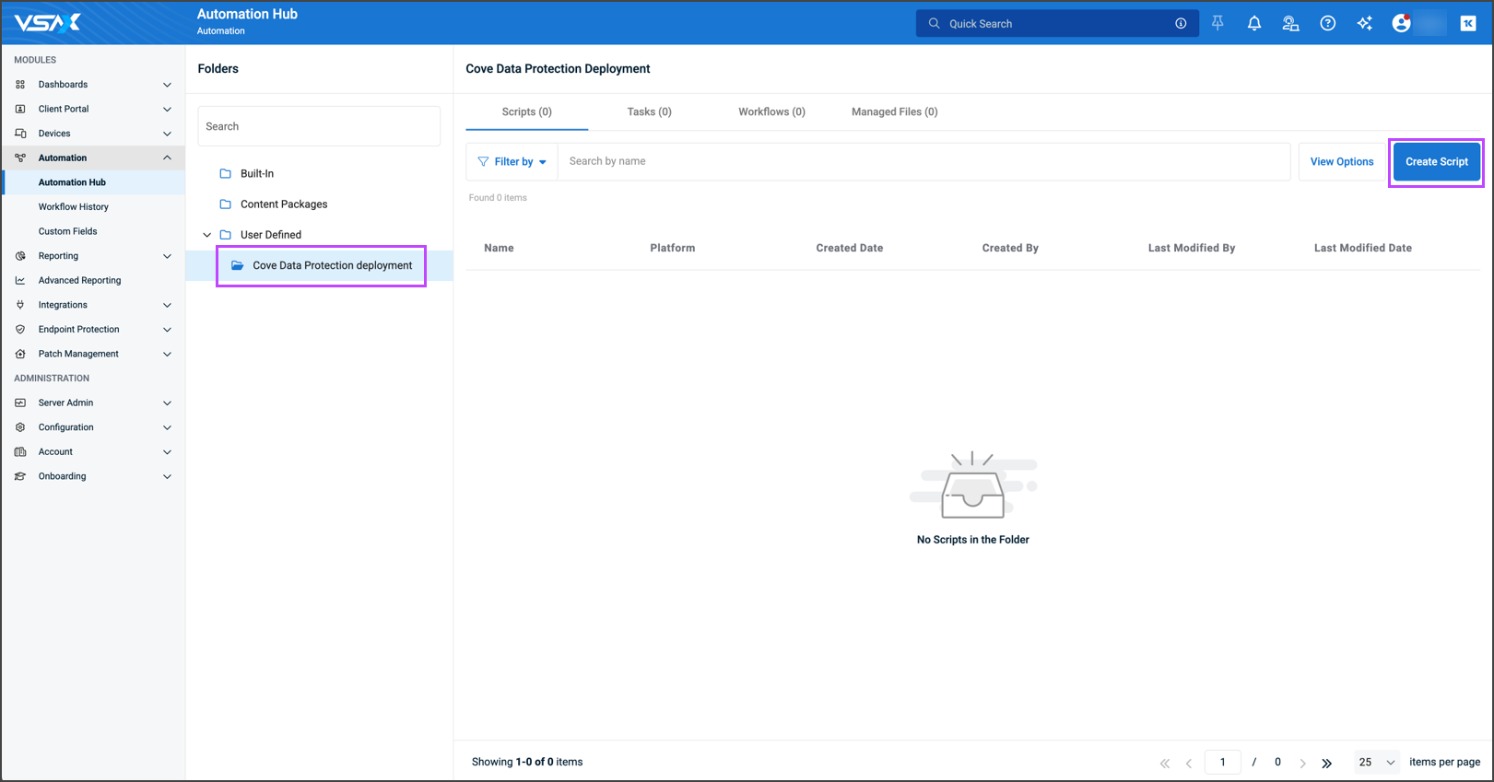1494x782 pixels.
Task: Switch to the Tasks tab
Action: [x=649, y=112]
